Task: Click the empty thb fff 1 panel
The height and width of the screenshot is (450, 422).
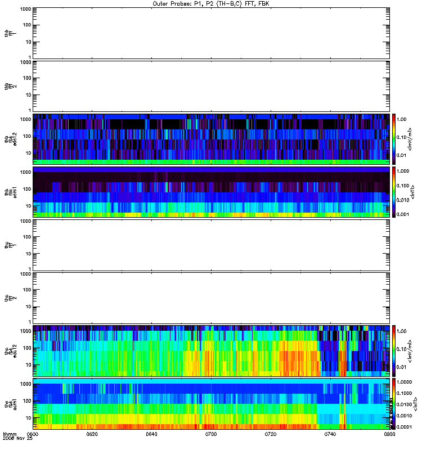Action: coord(211,33)
